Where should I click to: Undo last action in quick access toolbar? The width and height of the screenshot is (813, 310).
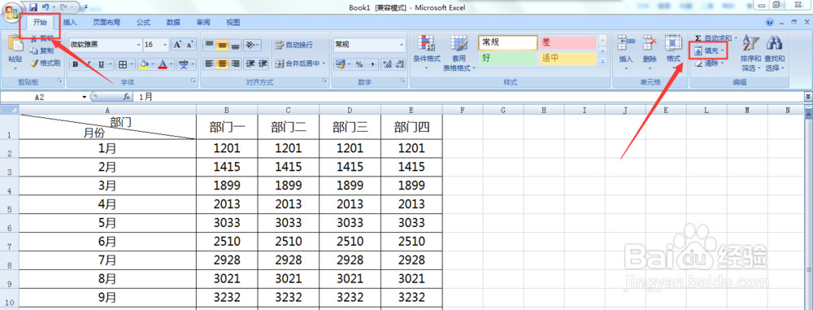point(46,7)
